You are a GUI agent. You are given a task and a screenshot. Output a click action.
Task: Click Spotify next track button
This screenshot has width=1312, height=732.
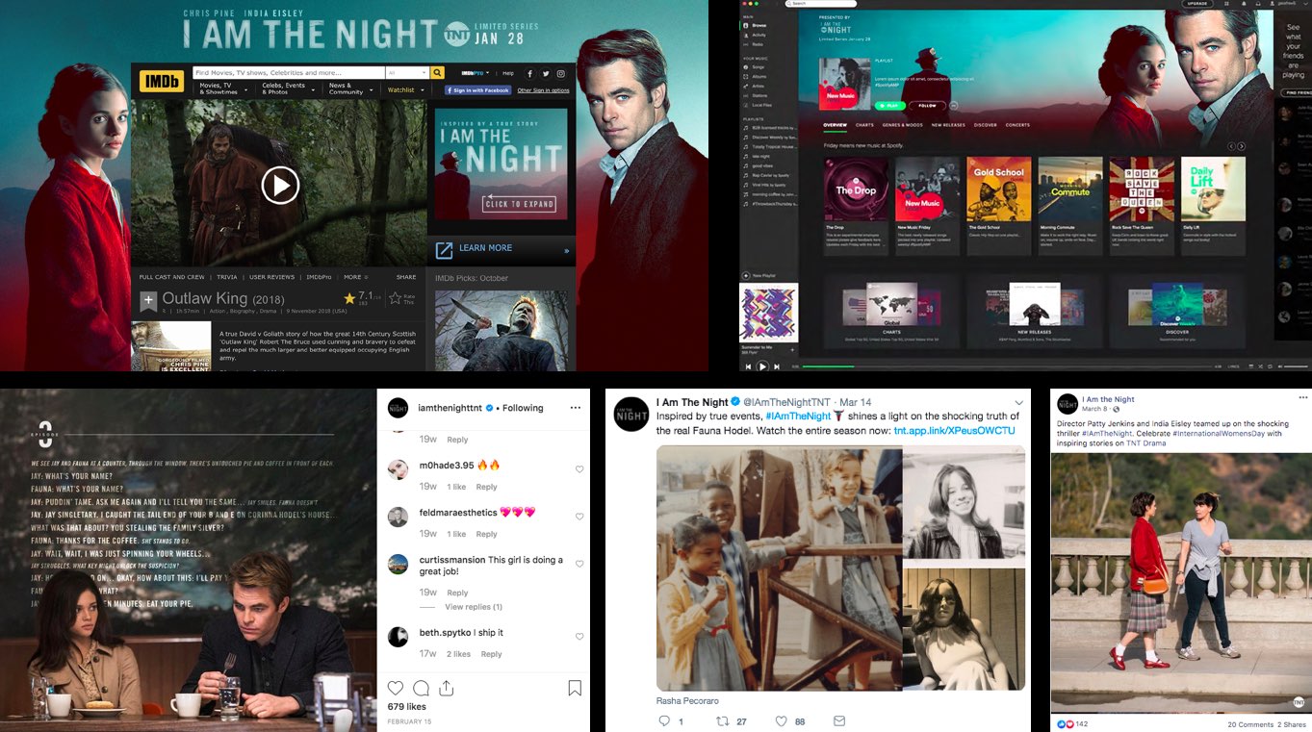click(777, 366)
